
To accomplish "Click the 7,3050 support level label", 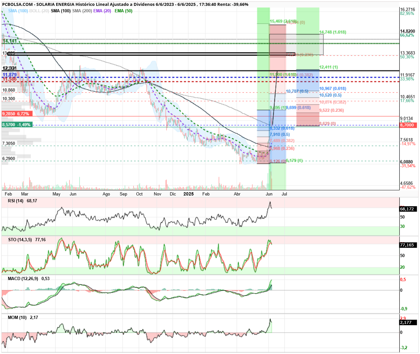I will pyautogui.click(x=9, y=143).
